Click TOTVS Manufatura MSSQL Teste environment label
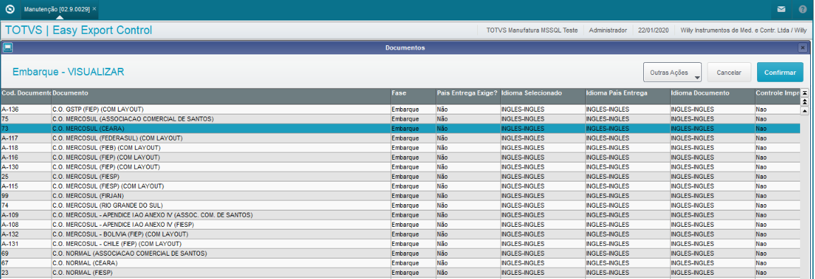The height and width of the screenshot is (279, 815). [x=532, y=30]
